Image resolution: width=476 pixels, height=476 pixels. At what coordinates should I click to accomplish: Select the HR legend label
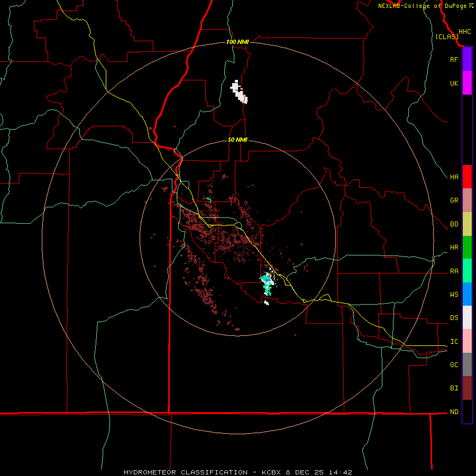pyautogui.click(x=454, y=247)
